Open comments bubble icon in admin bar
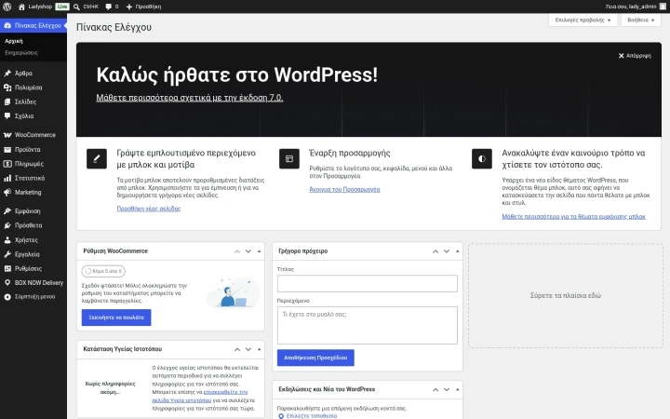 [x=108, y=7]
